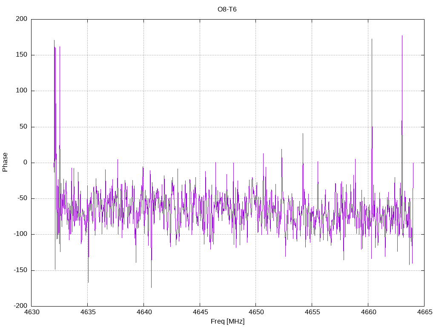The height and width of the screenshot is (327, 436).
Task: Click the y-axis tick label 200
Action: tap(22, 19)
